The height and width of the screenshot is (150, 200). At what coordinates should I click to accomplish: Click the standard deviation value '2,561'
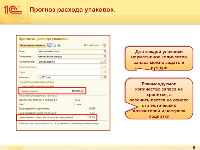pos(92,113)
